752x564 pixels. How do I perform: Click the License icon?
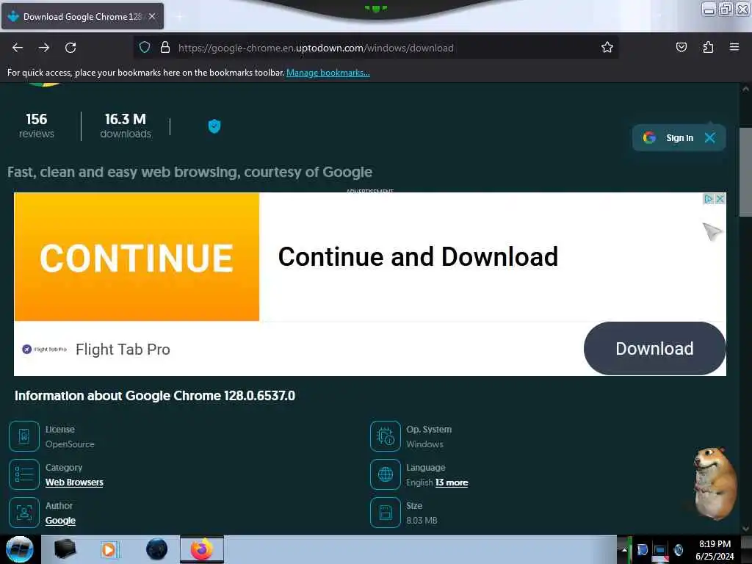pyautogui.click(x=24, y=436)
